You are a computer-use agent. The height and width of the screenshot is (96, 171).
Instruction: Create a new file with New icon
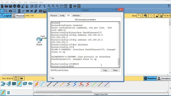click(2, 6)
